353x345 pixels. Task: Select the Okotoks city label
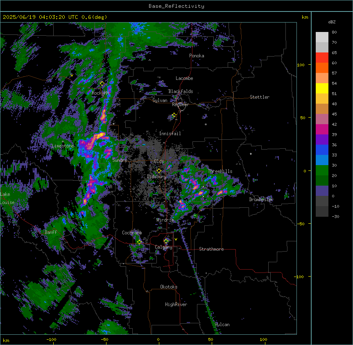point(169,287)
